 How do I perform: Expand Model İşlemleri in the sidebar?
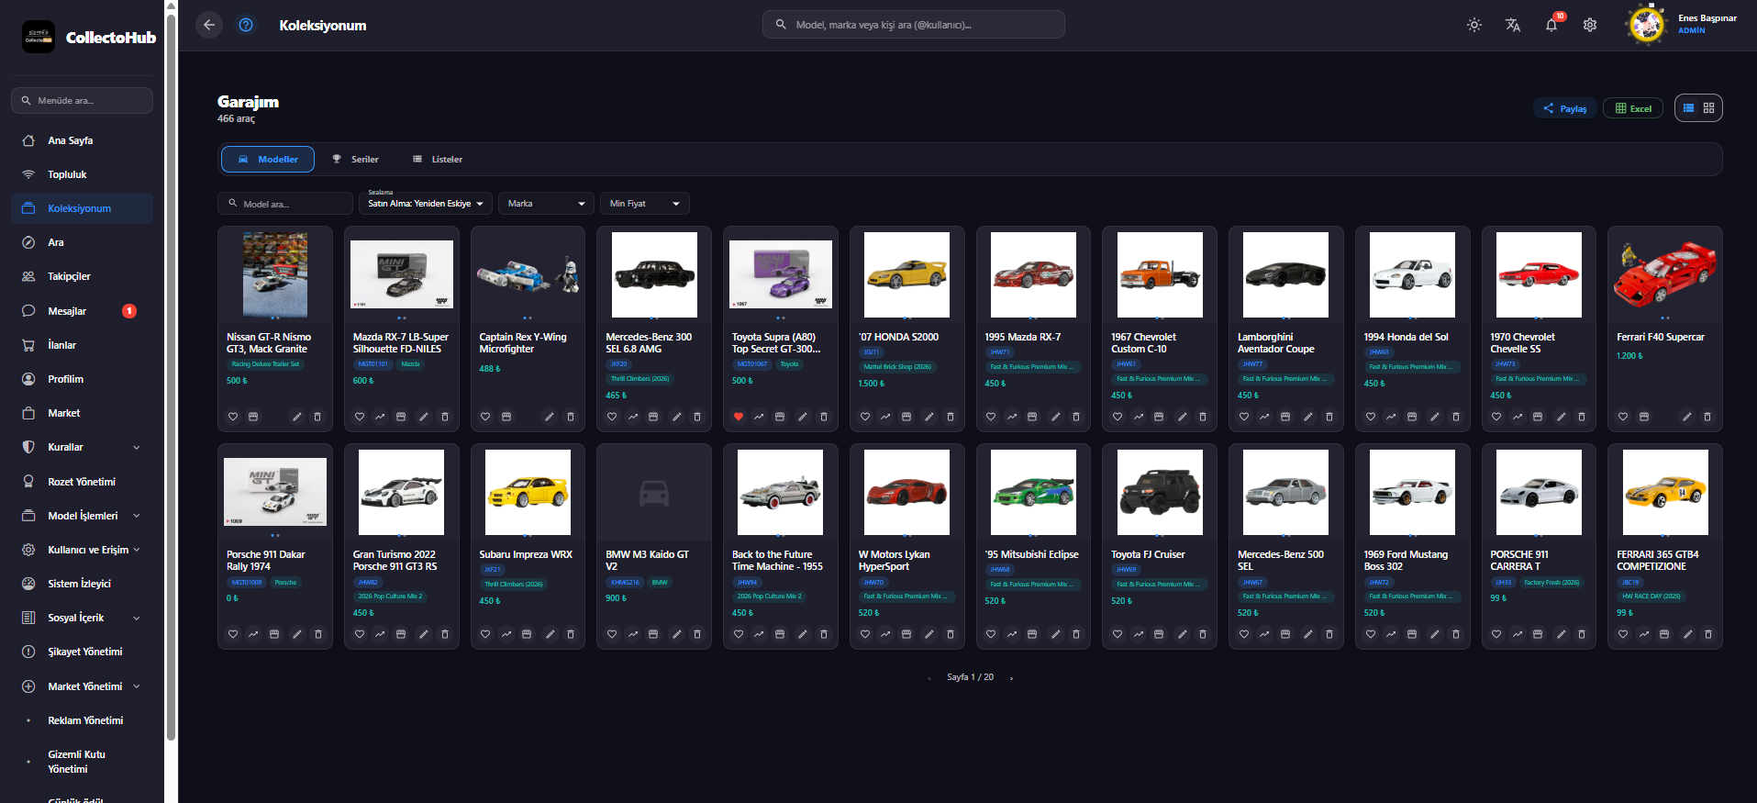click(x=82, y=516)
